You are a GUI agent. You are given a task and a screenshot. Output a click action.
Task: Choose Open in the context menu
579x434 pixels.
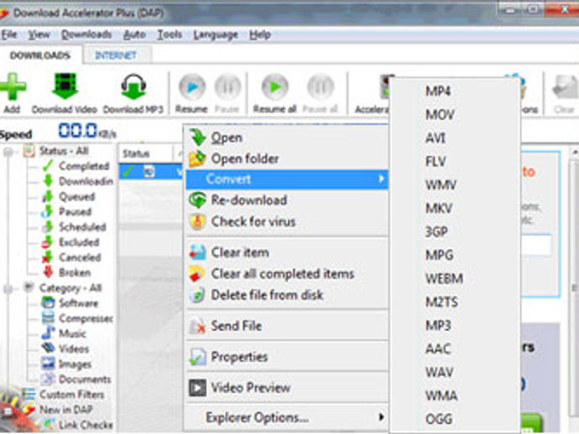[287, 137]
